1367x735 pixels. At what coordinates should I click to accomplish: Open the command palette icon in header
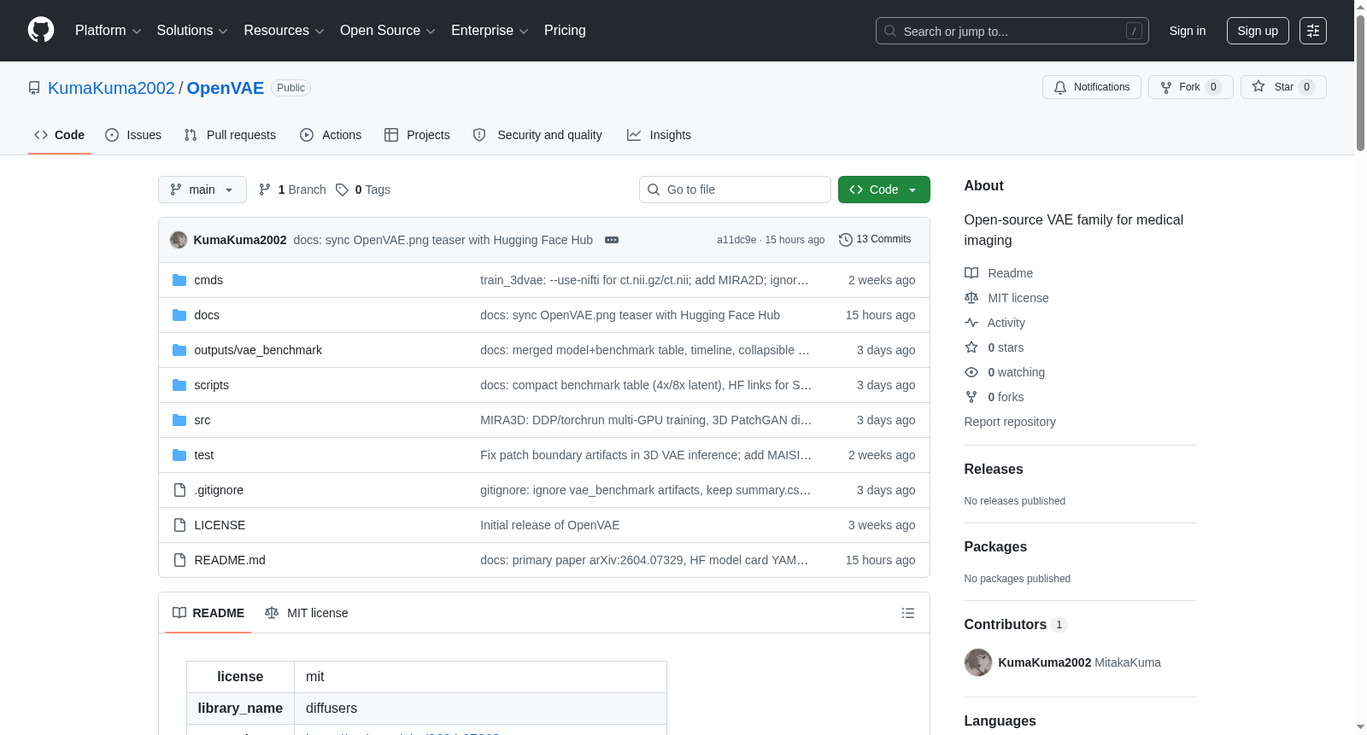point(1312,31)
